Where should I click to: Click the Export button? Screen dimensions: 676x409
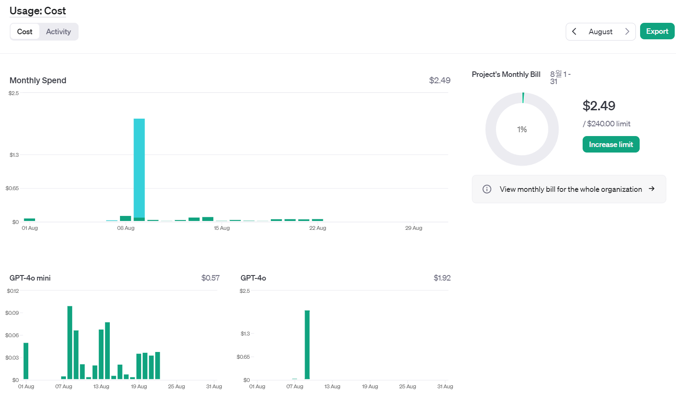[657, 31]
